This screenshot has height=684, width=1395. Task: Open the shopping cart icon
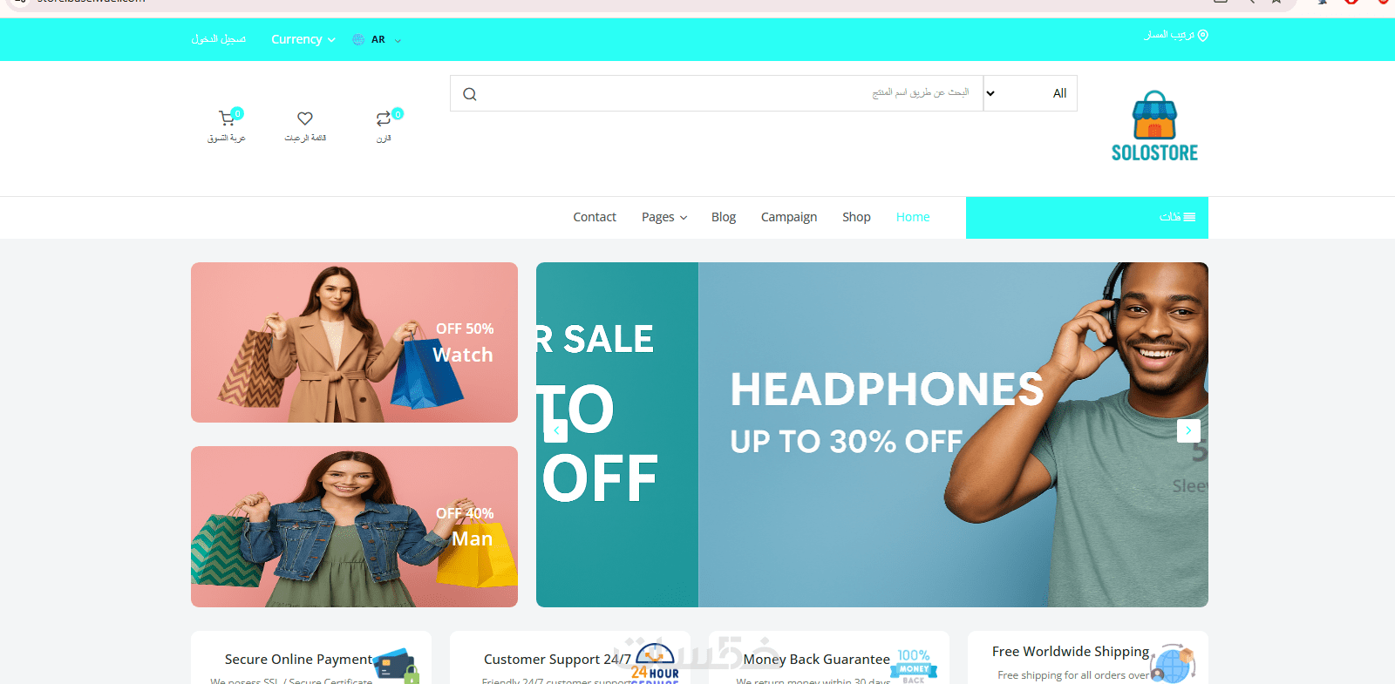pyautogui.click(x=227, y=118)
